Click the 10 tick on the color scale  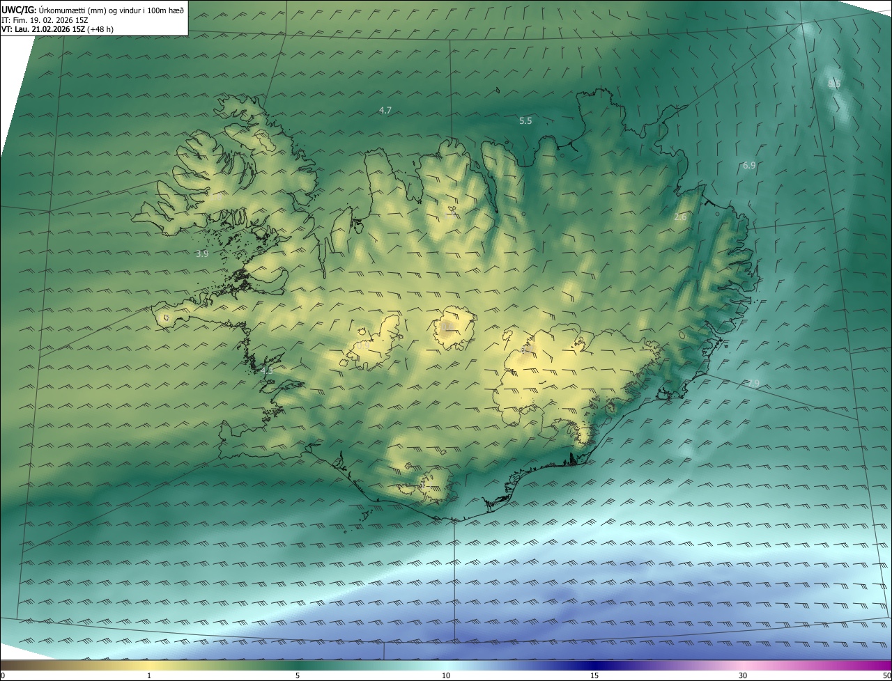[x=446, y=675]
